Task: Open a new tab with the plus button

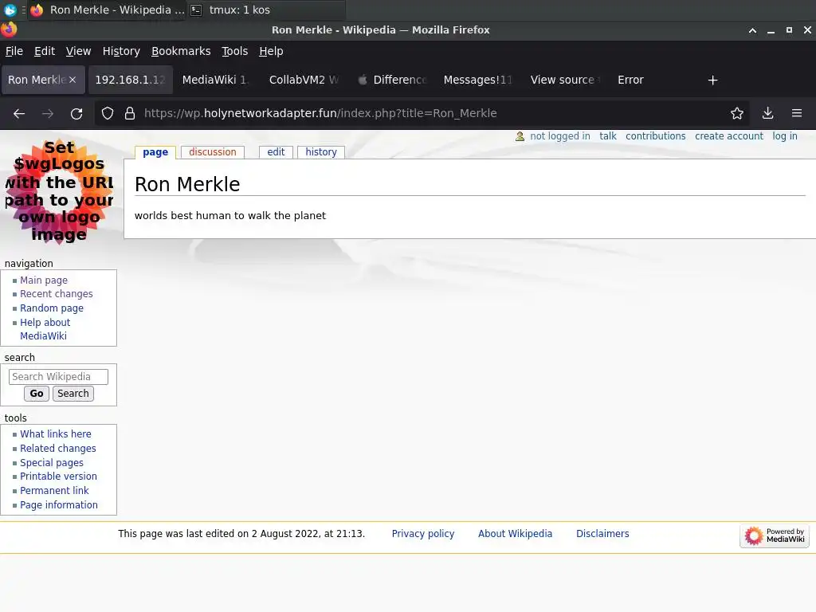Action: point(713,80)
